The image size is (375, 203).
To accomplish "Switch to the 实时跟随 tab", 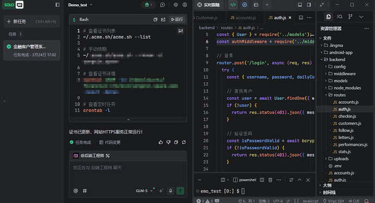I will (x=208, y=5).
